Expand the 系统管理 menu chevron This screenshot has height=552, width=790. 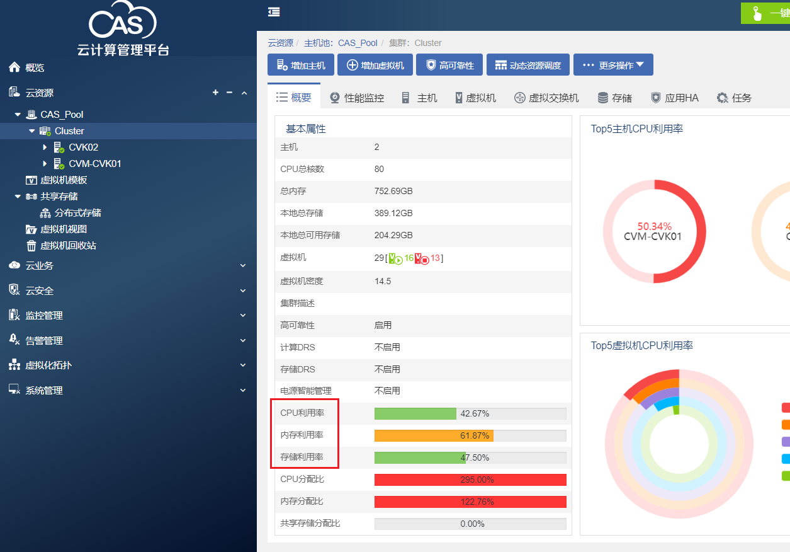point(243,391)
